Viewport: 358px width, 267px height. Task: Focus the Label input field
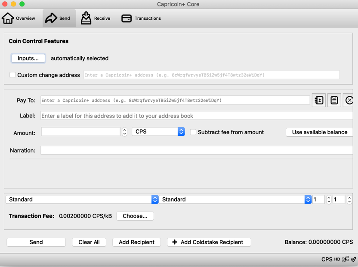[197, 116]
